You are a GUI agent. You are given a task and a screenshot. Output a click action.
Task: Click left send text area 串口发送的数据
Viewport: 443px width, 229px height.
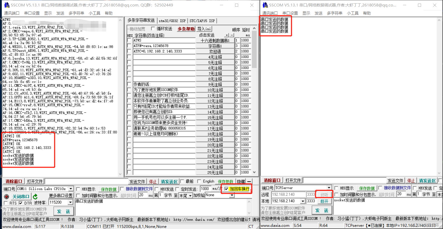pyautogui.click(x=161, y=207)
